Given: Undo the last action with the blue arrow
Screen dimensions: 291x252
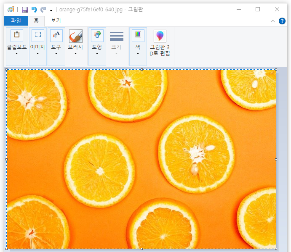Looking at the screenshot, I should click(34, 9).
